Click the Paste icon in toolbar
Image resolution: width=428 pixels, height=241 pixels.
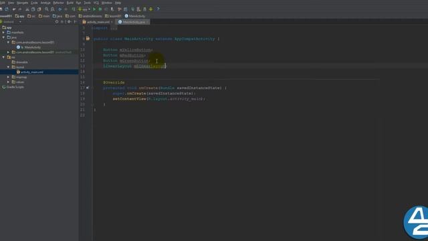pos(39,9)
